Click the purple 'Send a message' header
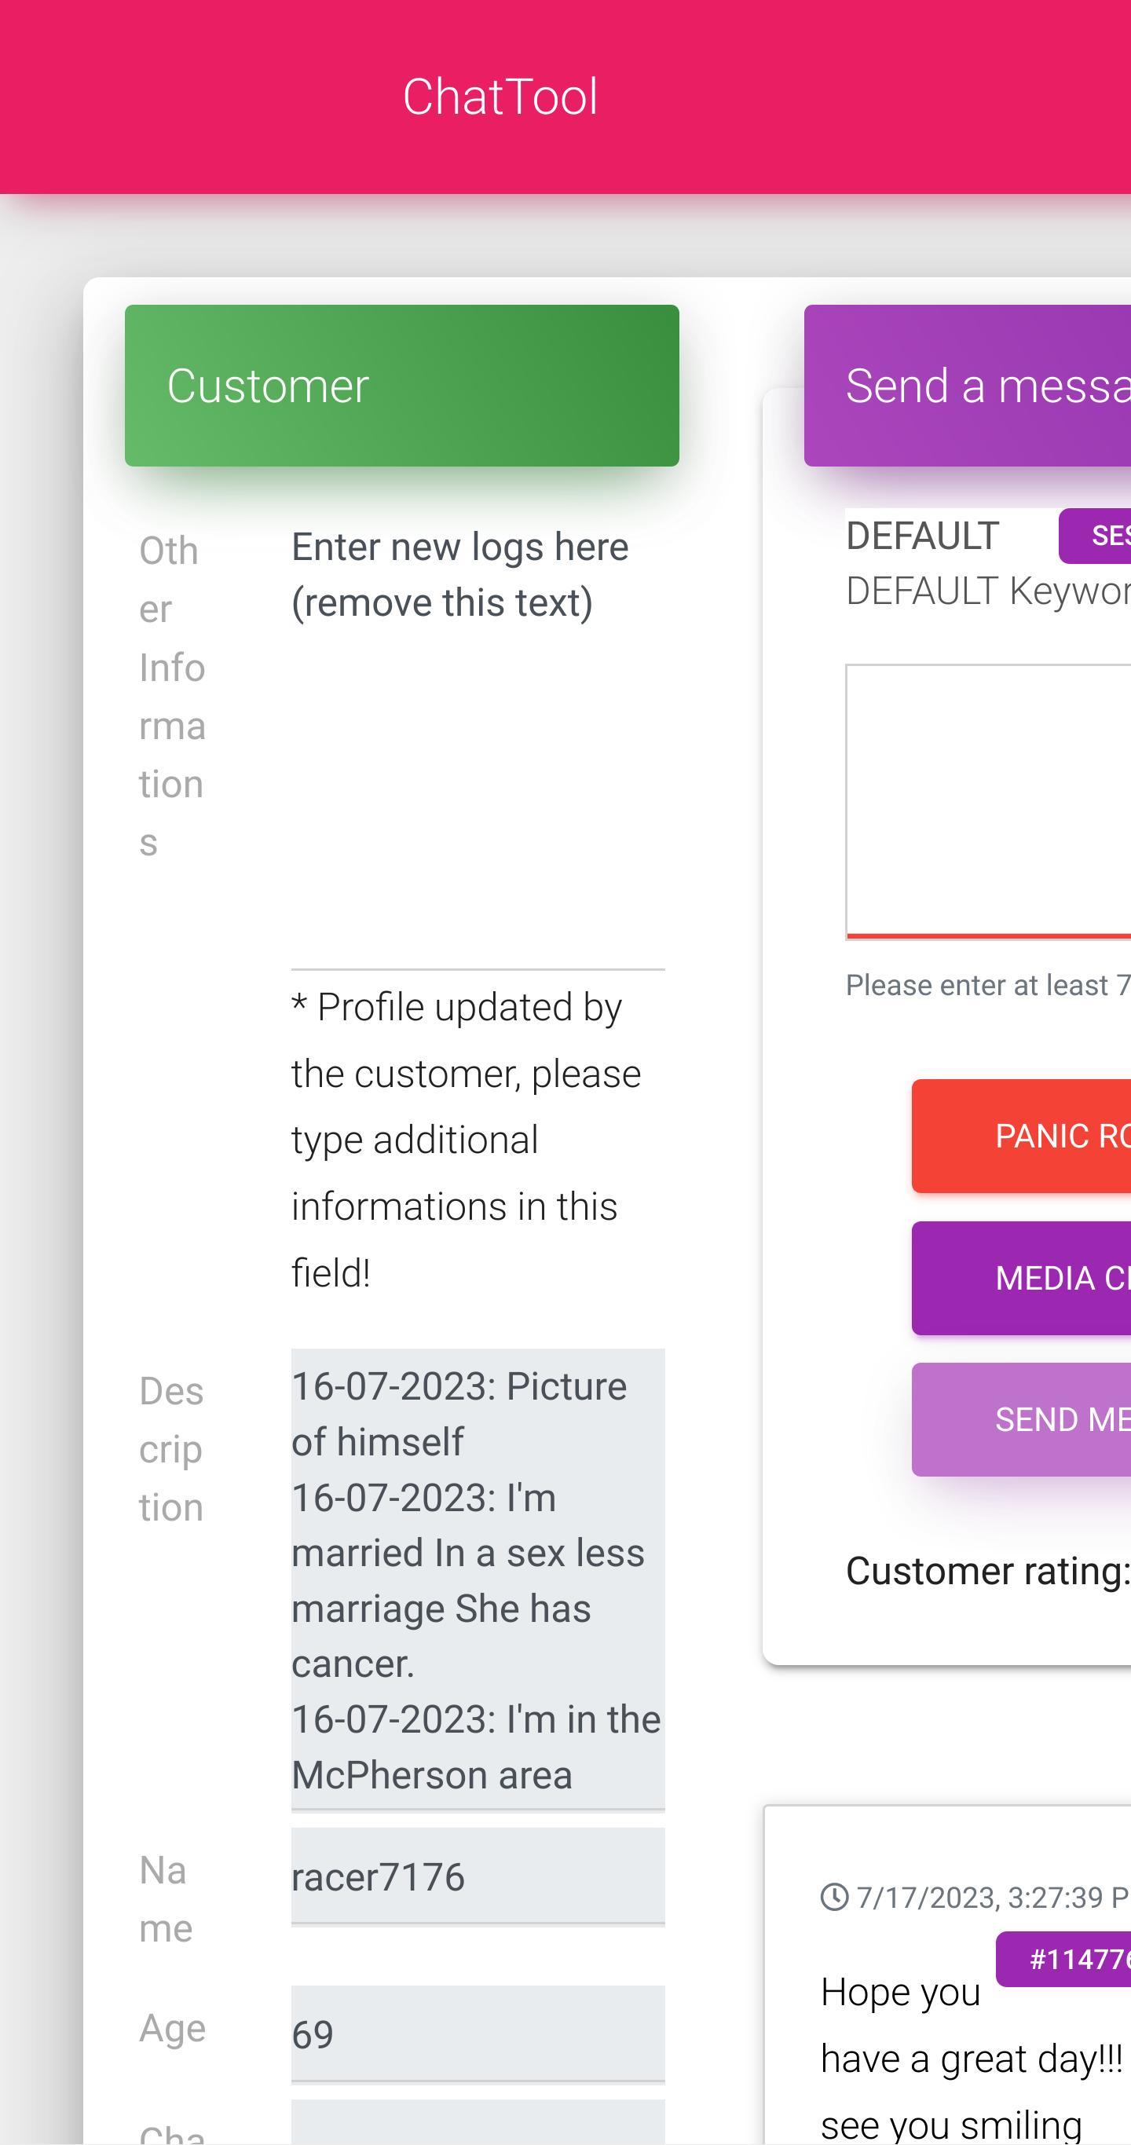Screen dimensions: 1131x2145 (968, 386)
